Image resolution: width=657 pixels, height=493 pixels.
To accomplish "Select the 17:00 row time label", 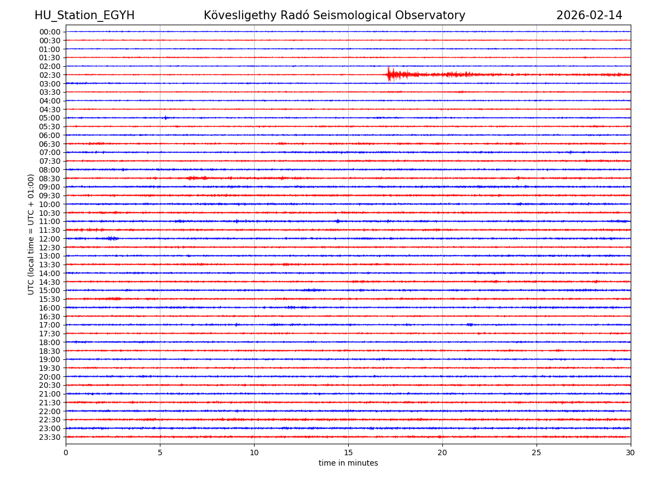I will click(x=50, y=325).
